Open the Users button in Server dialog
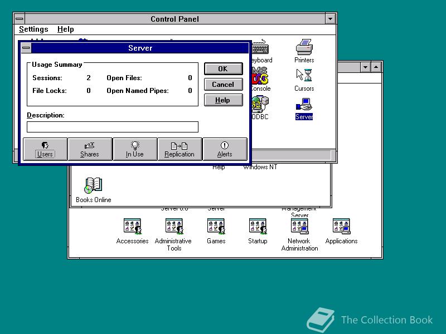The image size is (446, 334). coord(45,149)
